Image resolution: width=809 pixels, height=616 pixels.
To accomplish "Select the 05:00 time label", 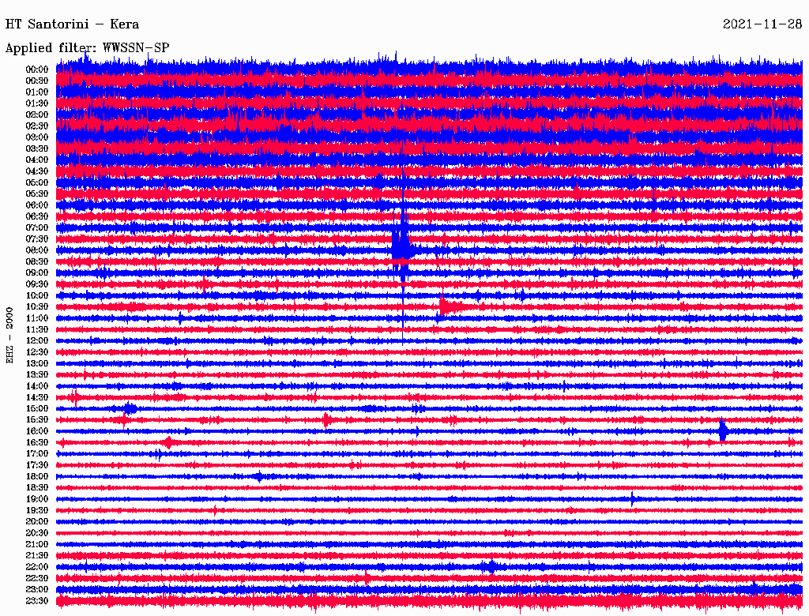I will (x=37, y=182).
